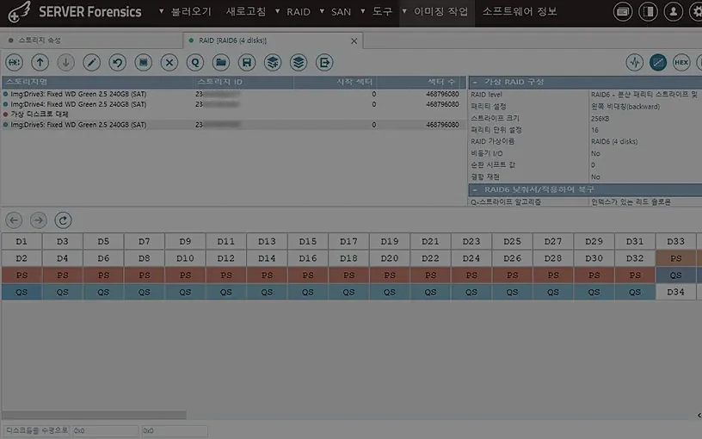This screenshot has height=439, width=702.
Task: Click the forward arrow navigation button
Action: click(39, 220)
